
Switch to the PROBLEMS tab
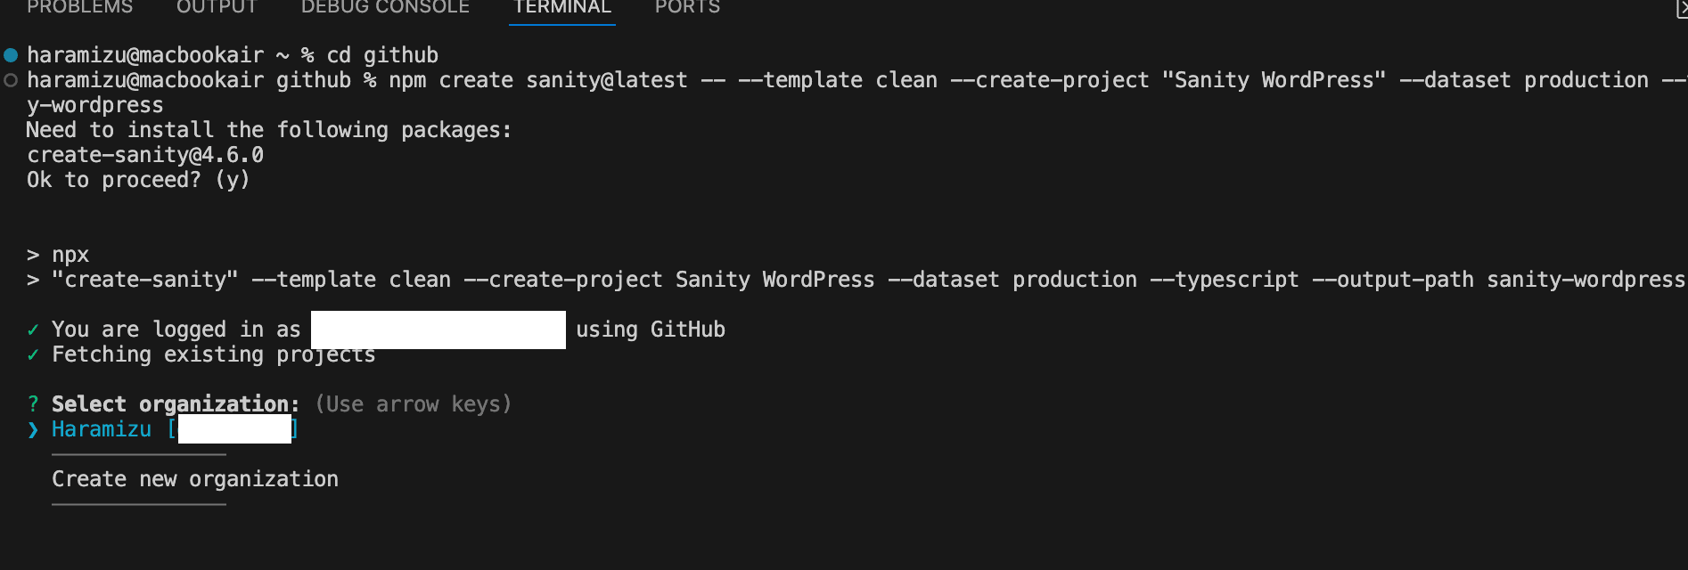[79, 7]
